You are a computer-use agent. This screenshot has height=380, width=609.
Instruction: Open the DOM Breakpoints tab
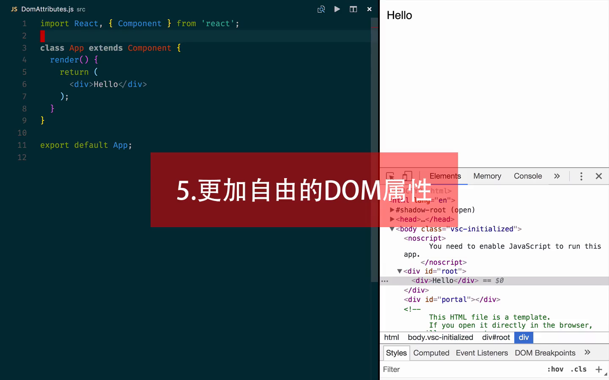click(x=545, y=353)
